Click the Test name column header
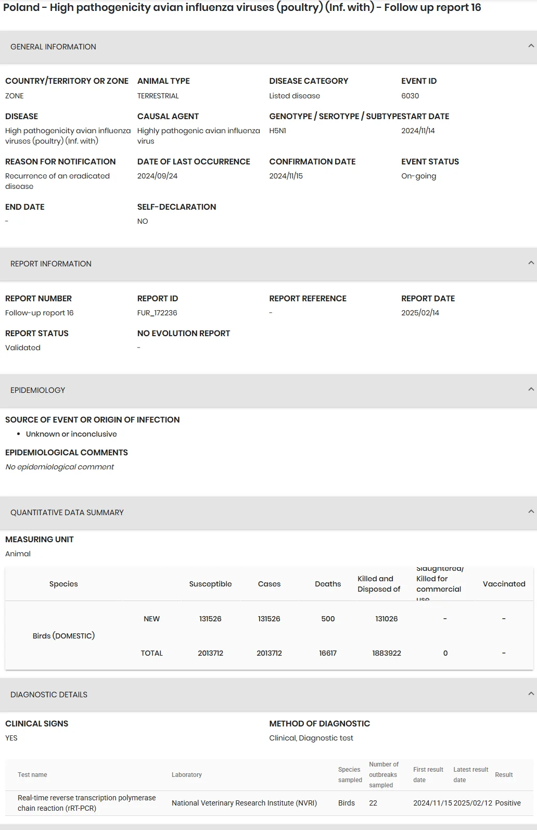This screenshot has height=830, width=537. pos(32,775)
